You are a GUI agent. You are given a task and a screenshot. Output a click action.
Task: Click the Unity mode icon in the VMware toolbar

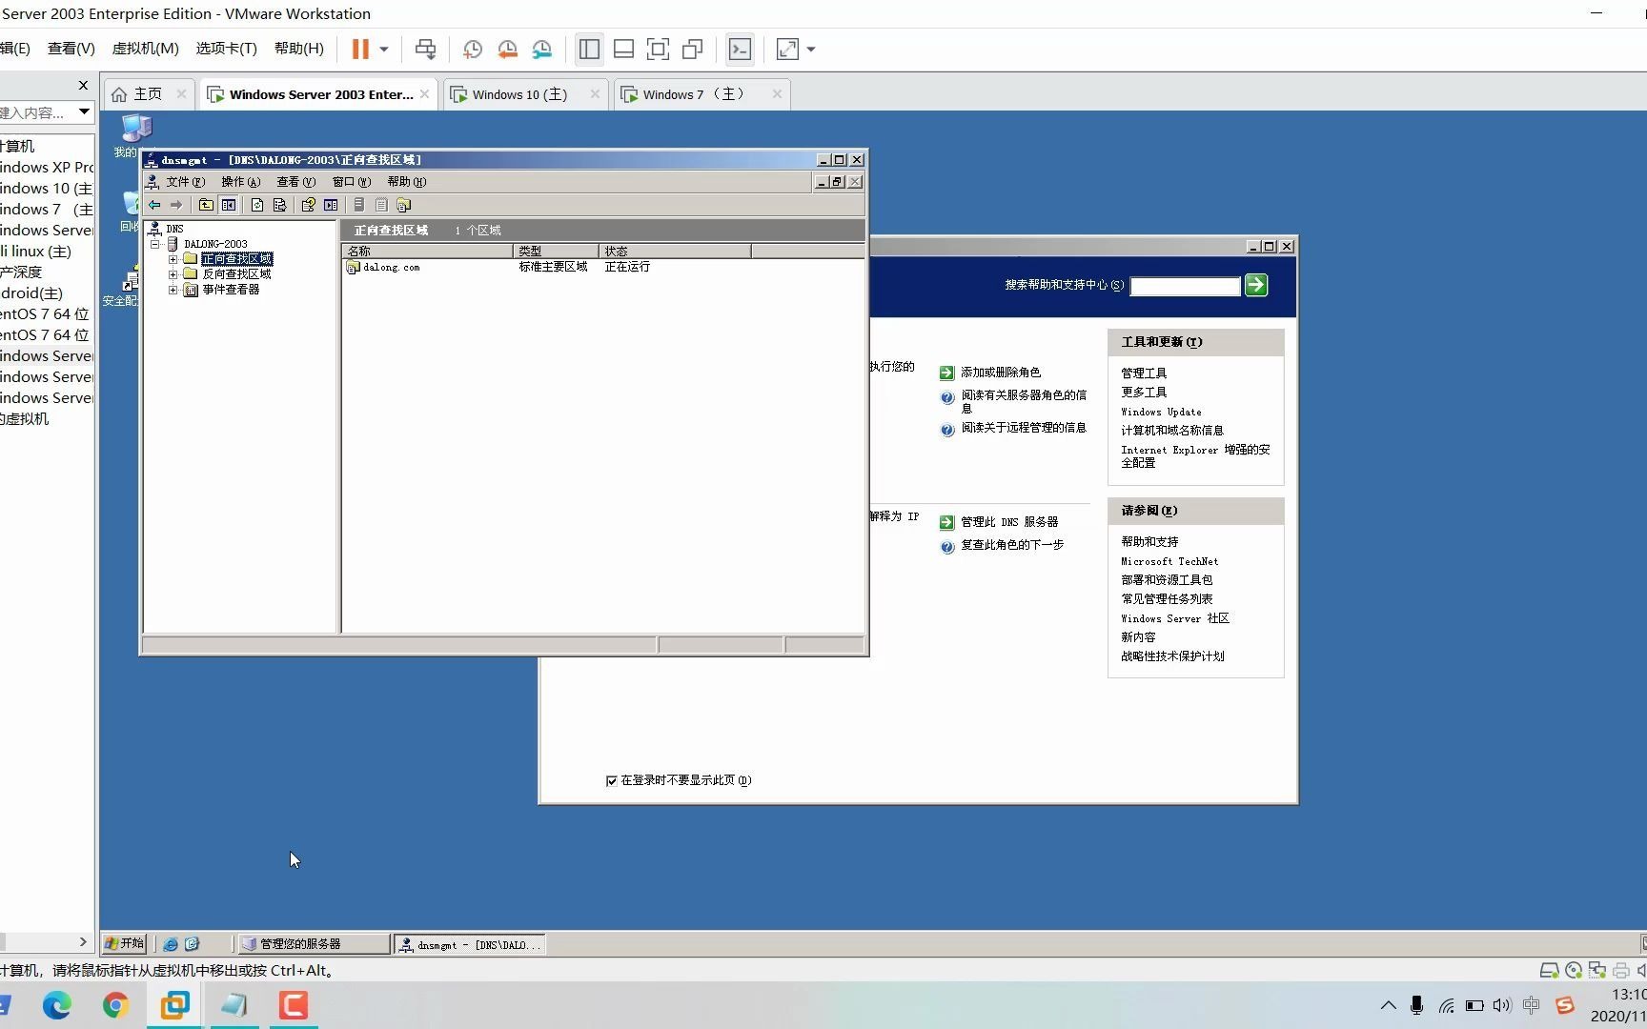click(693, 49)
